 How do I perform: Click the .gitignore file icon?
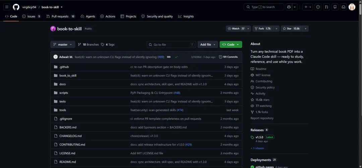(55, 119)
